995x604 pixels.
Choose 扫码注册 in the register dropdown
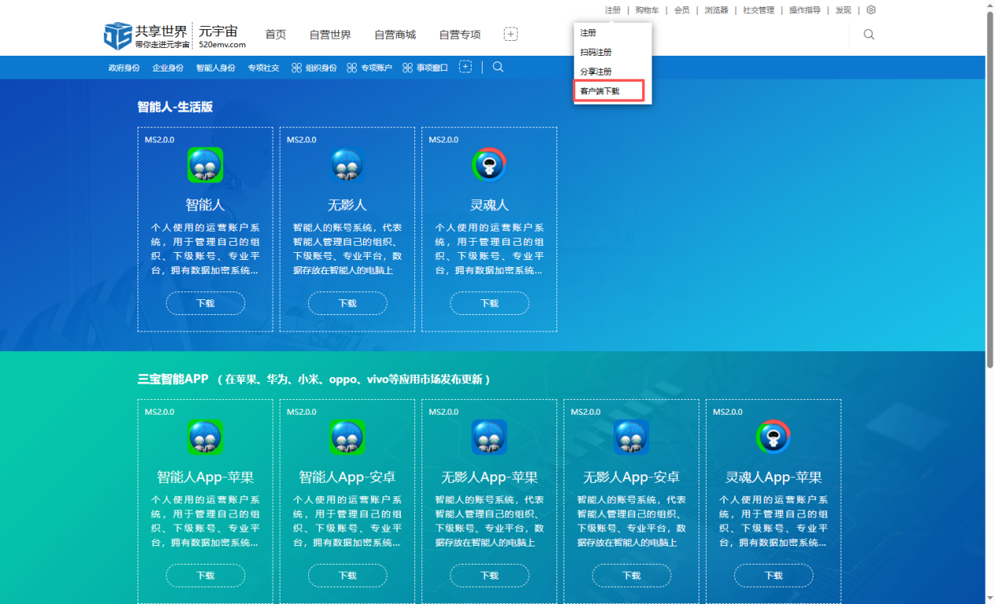tap(596, 53)
